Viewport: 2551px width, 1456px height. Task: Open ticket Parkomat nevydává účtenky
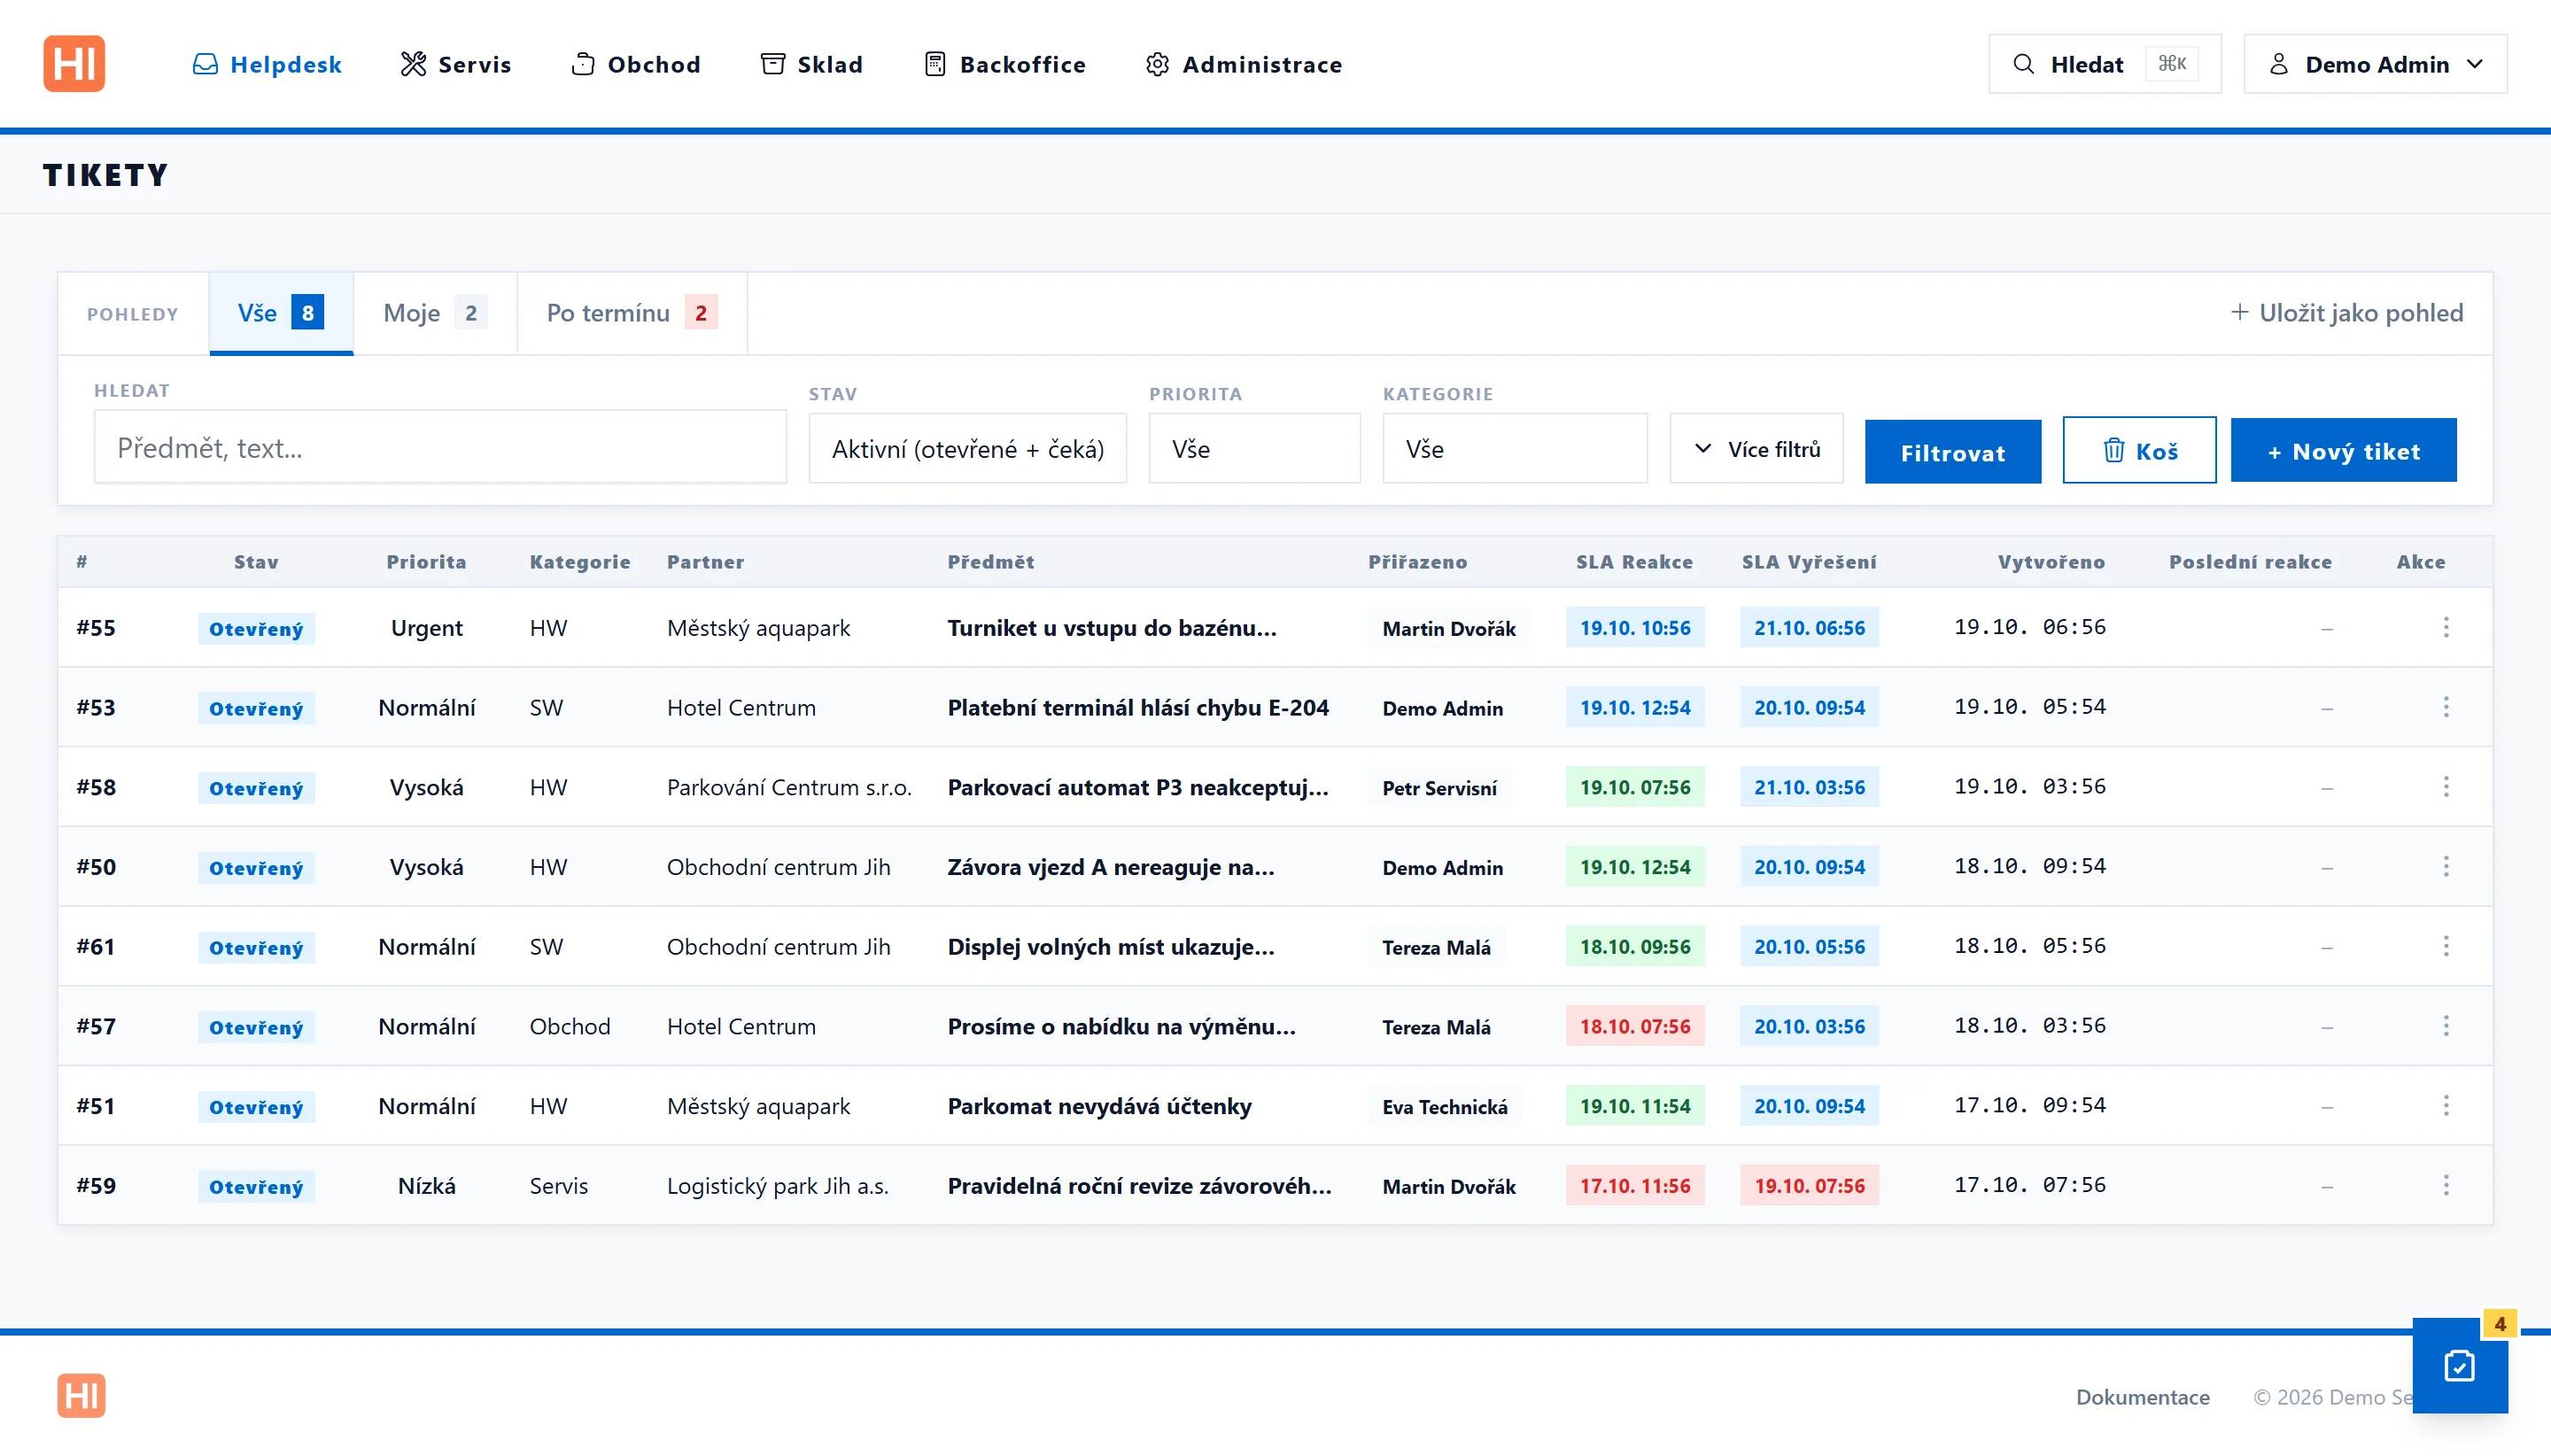point(1099,1106)
